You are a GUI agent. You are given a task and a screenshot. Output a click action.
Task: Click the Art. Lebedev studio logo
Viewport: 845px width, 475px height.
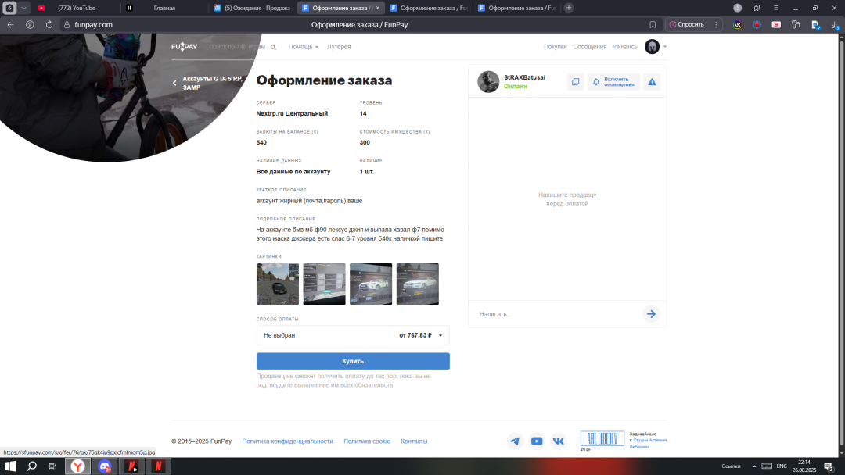tap(602, 439)
